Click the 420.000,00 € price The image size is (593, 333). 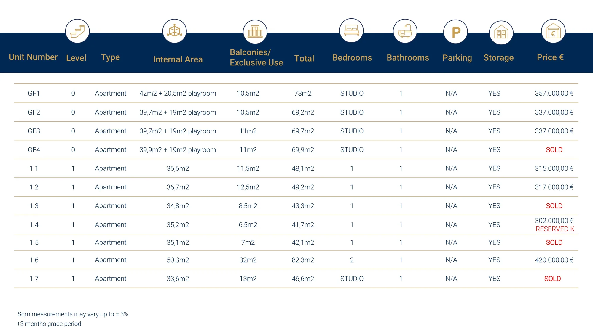pyautogui.click(x=554, y=260)
